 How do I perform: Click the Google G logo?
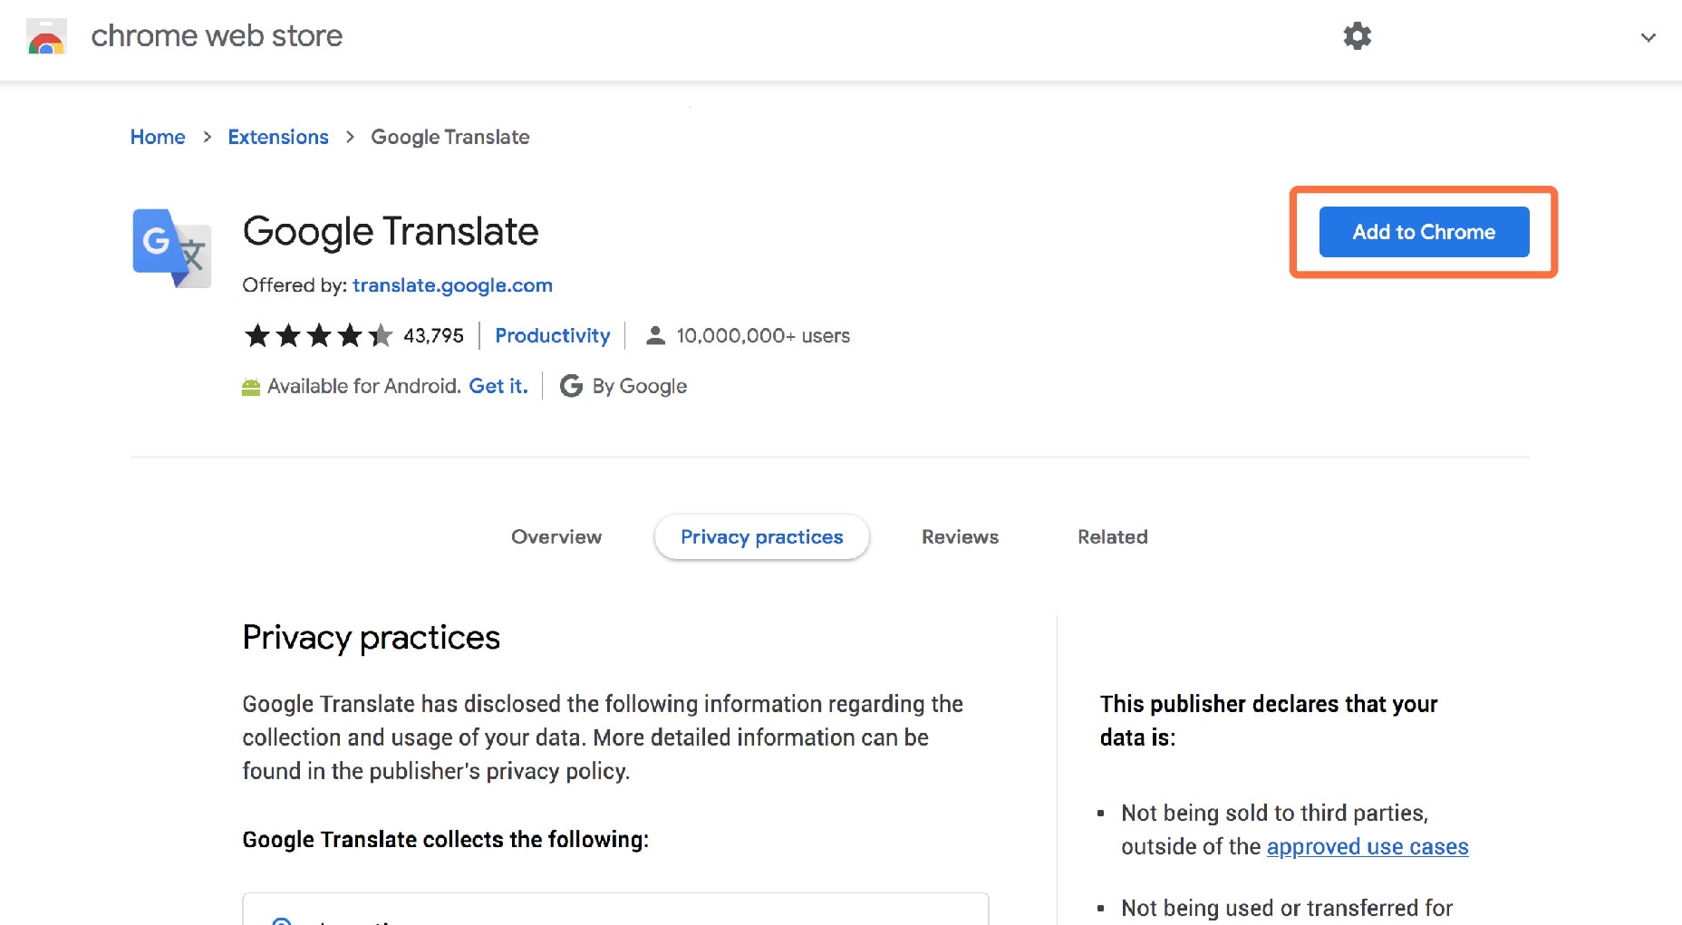571,387
